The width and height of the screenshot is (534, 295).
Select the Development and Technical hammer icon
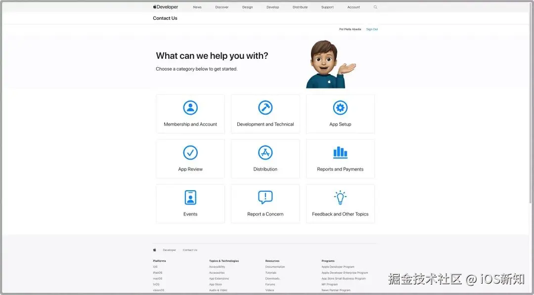[266, 108]
